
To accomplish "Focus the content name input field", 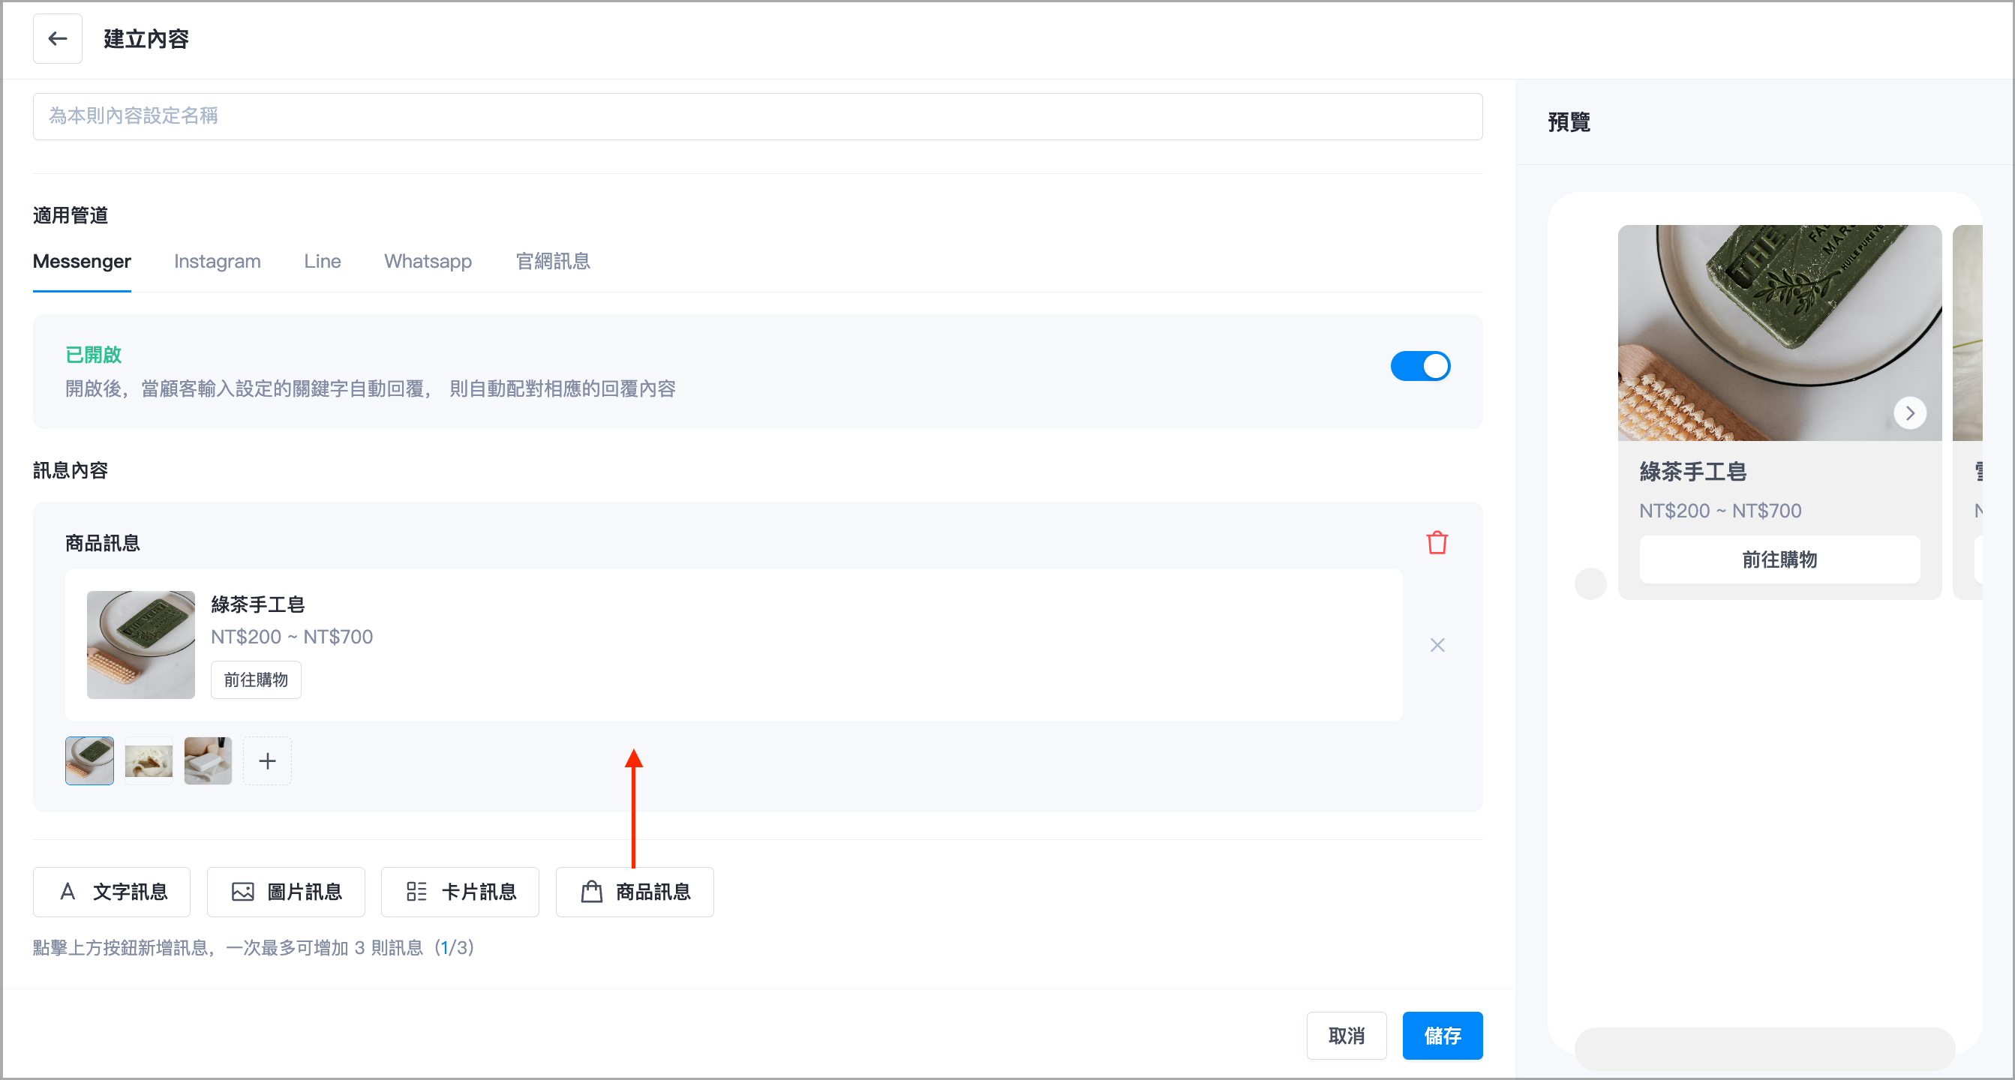I will 757,116.
